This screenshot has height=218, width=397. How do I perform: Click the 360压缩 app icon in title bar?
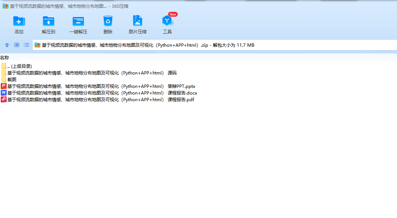[6, 6]
